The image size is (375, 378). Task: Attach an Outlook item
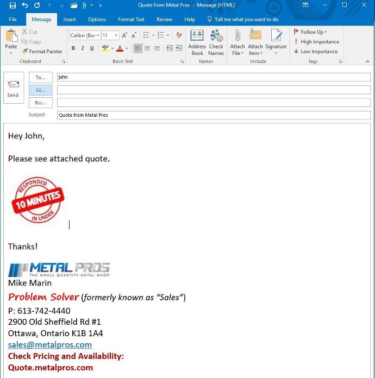pos(255,42)
